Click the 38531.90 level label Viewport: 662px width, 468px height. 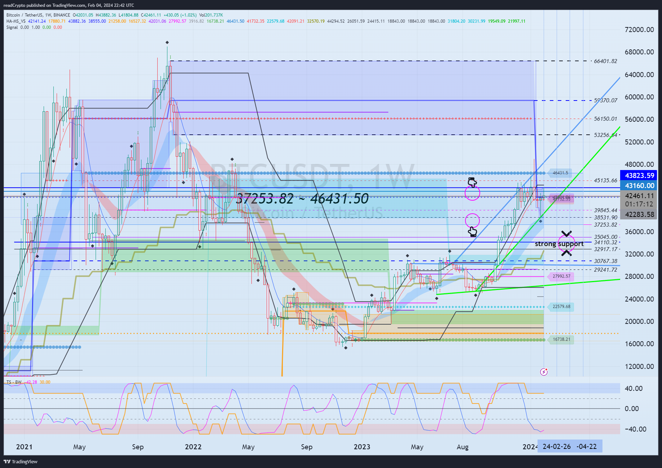tap(605, 218)
